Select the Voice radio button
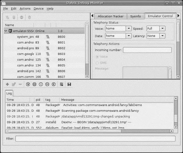The image size is (183, 153). (97, 57)
